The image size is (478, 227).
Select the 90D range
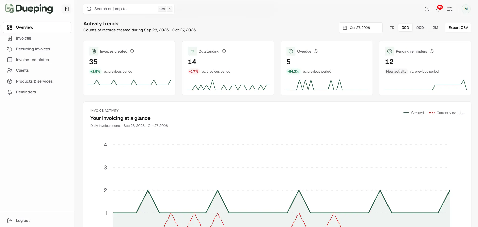(x=420, y=28)
